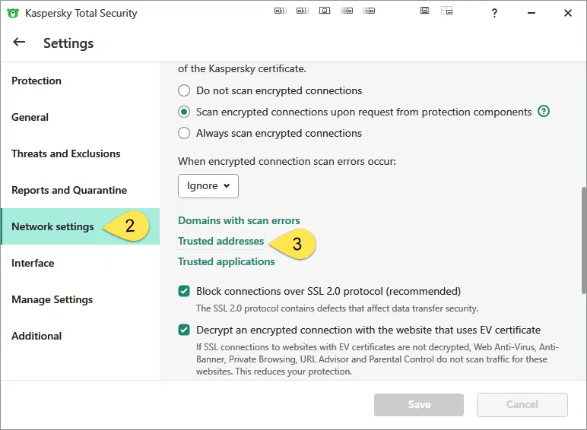587x430 pixels.
Task: Select 'Always scan encrypted connections' option
Action: tap(184, 133)
